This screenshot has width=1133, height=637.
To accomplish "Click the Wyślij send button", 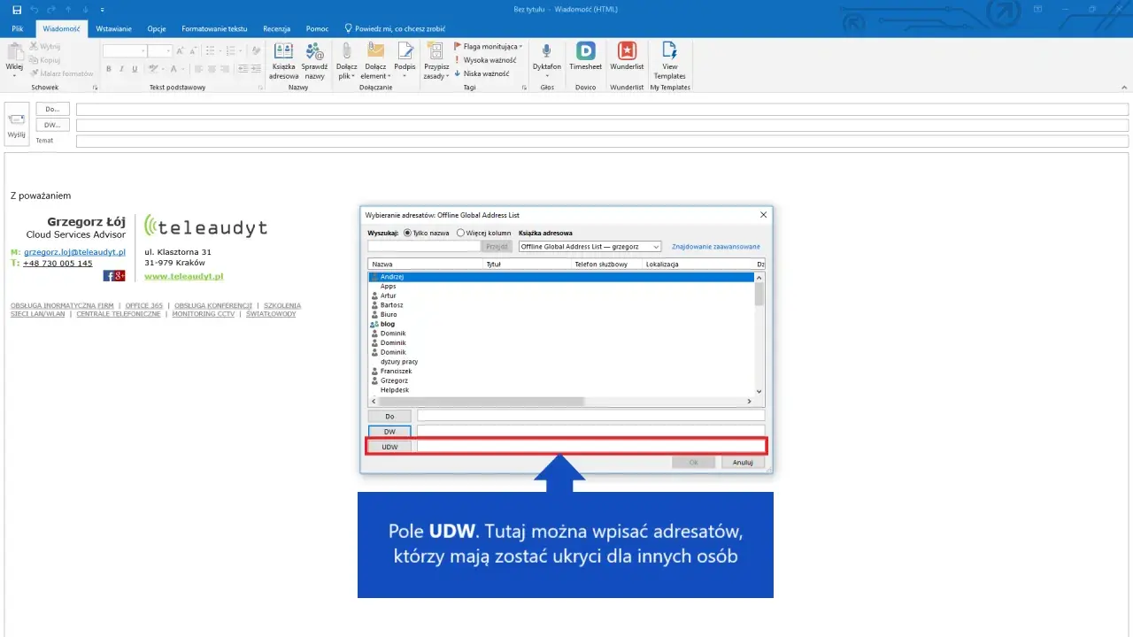I will 17,124.
